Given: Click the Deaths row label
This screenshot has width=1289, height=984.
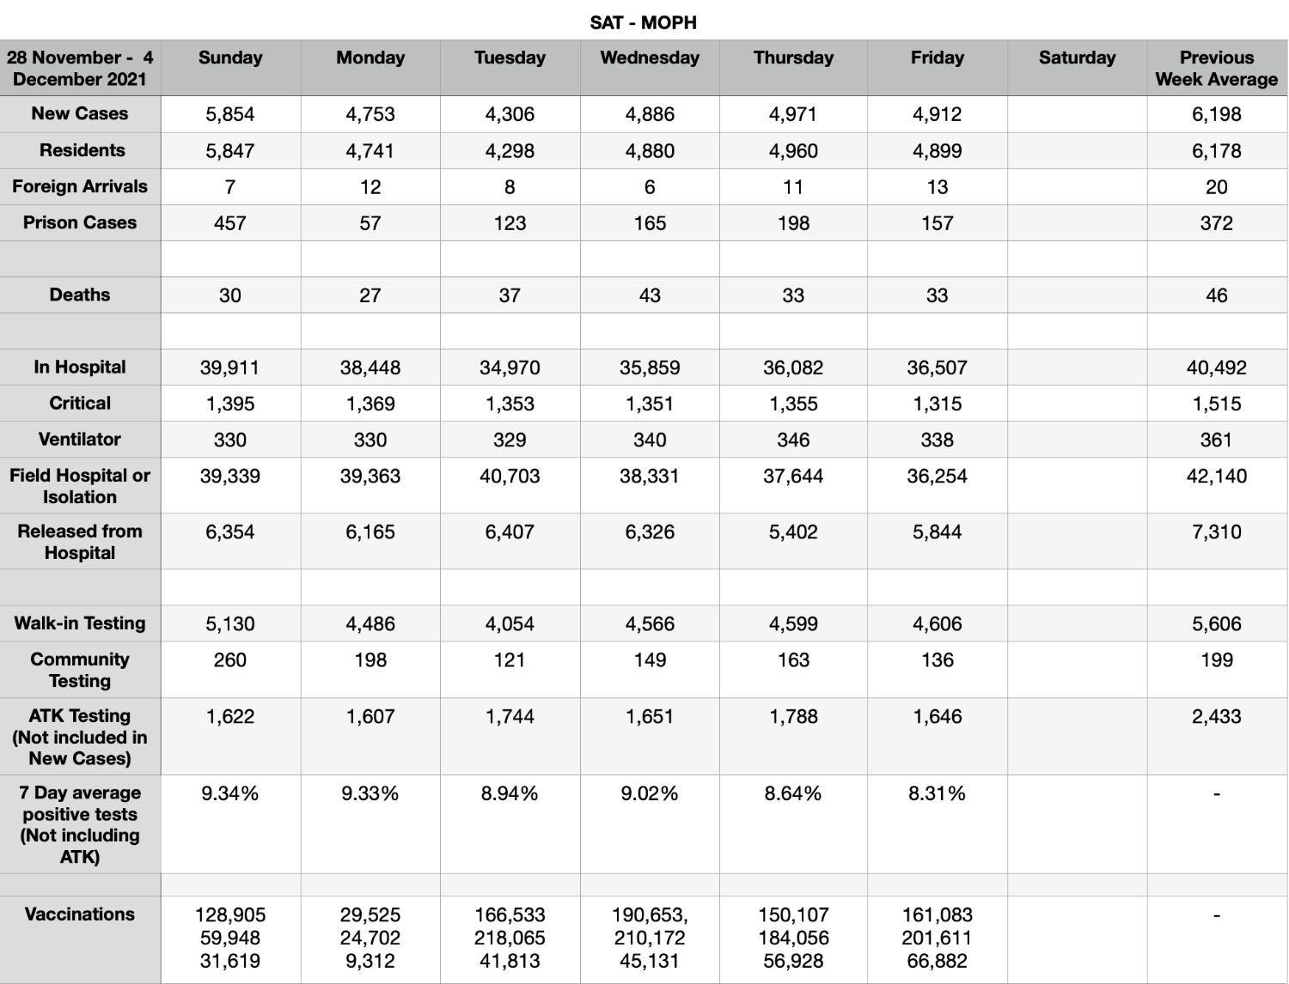Looking at the screenshot, I should click(80, 295).
